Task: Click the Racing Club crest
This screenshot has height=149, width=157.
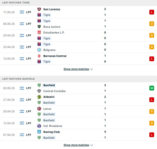Action: [39, 132]
